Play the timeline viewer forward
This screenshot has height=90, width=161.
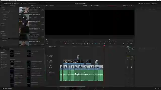click(x=111, y=41)
